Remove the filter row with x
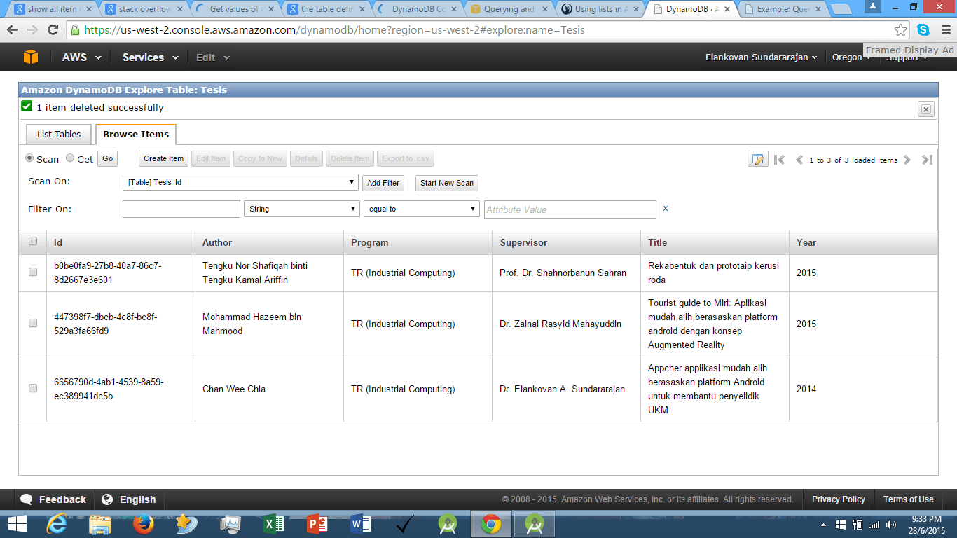957x538 pixels. pos(666,208)
